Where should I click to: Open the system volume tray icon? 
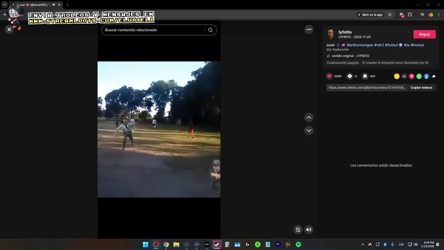(x=416, y=244)
